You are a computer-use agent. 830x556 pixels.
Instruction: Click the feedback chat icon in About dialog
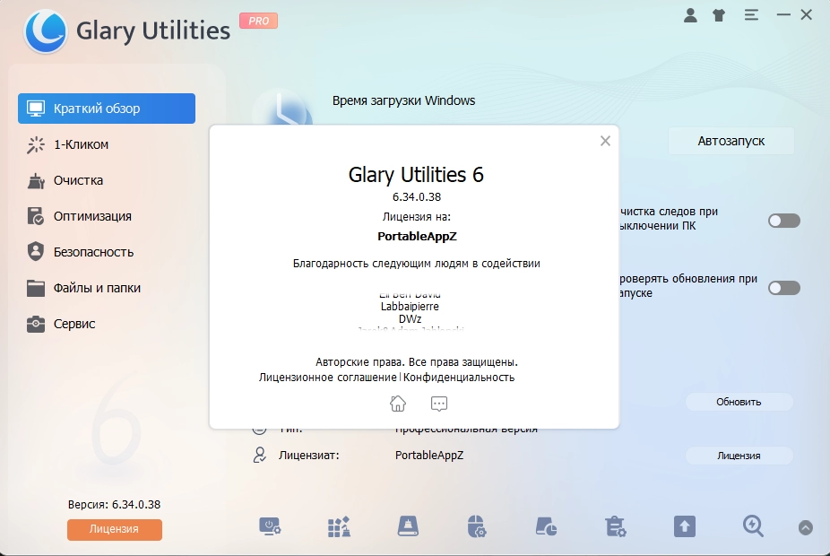(439, 404)
